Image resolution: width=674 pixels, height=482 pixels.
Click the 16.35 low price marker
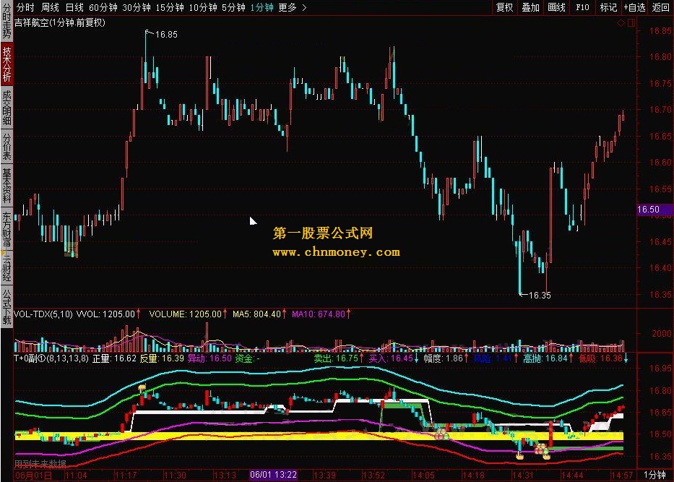click(540, 296)
